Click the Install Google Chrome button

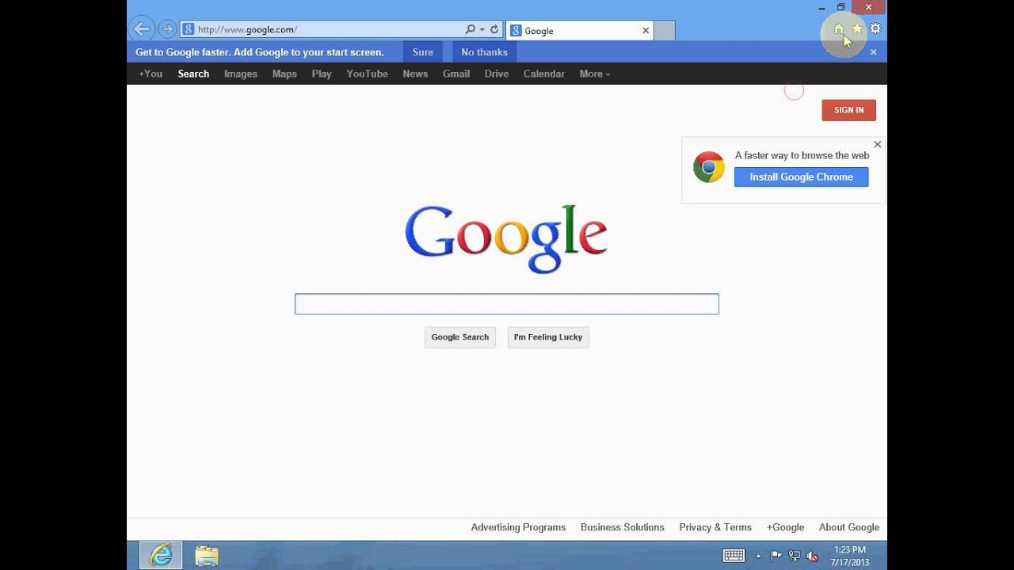tap(801, 177)
